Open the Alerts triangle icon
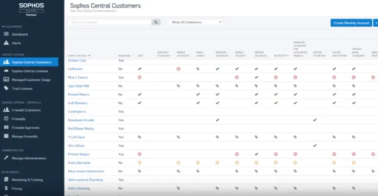The image size is (378, 196). coord(6,43)
